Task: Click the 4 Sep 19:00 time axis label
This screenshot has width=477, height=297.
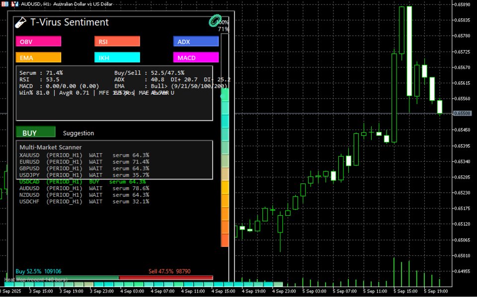Action: tap(253, 291)
